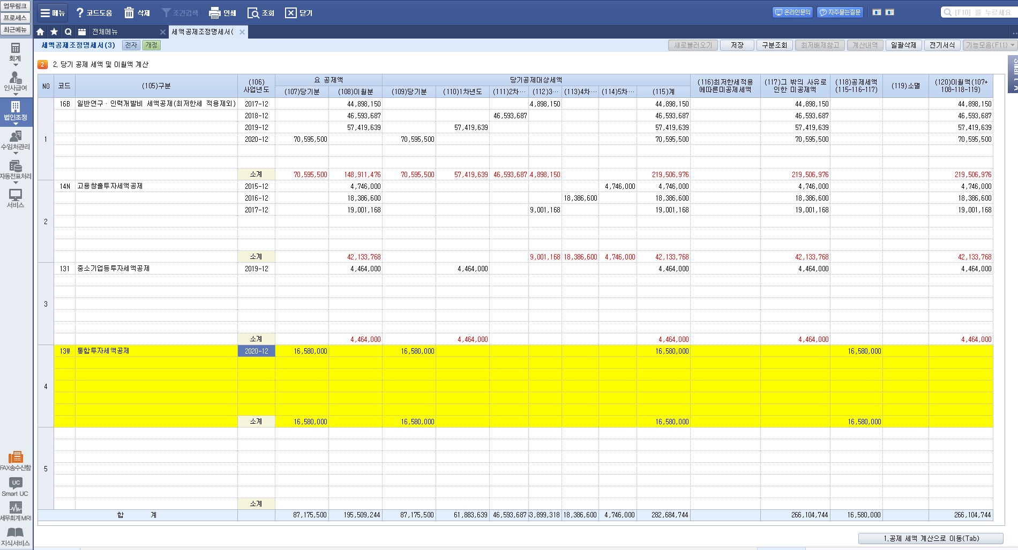The height and width of the screenshot is (550, 1018).
Task: Select the 세액공제조정명세서 tab
Action: coord(203,32)
